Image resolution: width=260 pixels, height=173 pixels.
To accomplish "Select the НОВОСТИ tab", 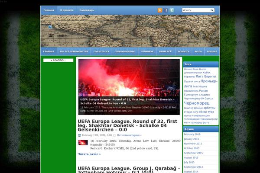I will 184,51.
